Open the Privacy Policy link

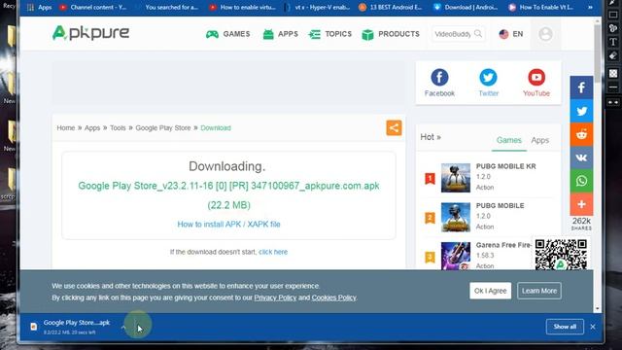275,297
